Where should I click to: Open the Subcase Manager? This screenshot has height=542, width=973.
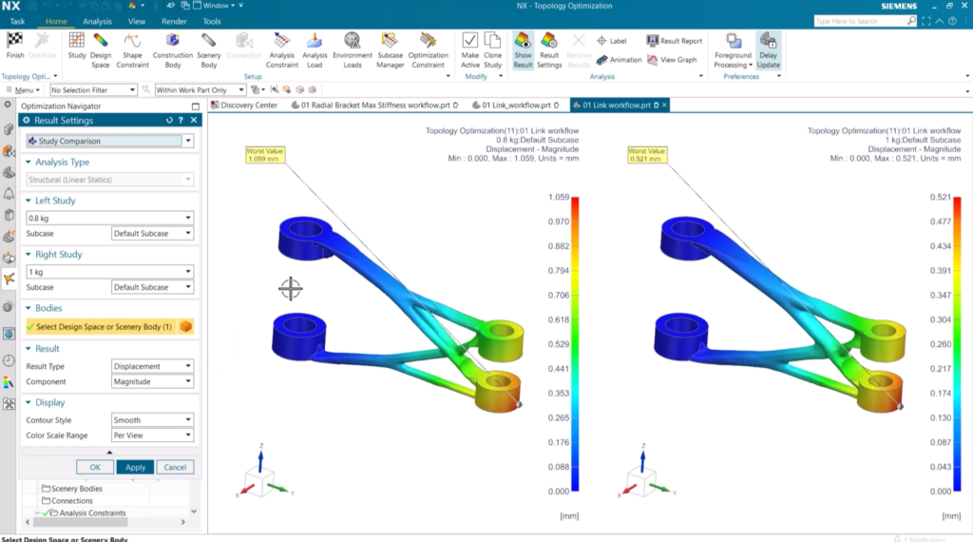(390, 40)
